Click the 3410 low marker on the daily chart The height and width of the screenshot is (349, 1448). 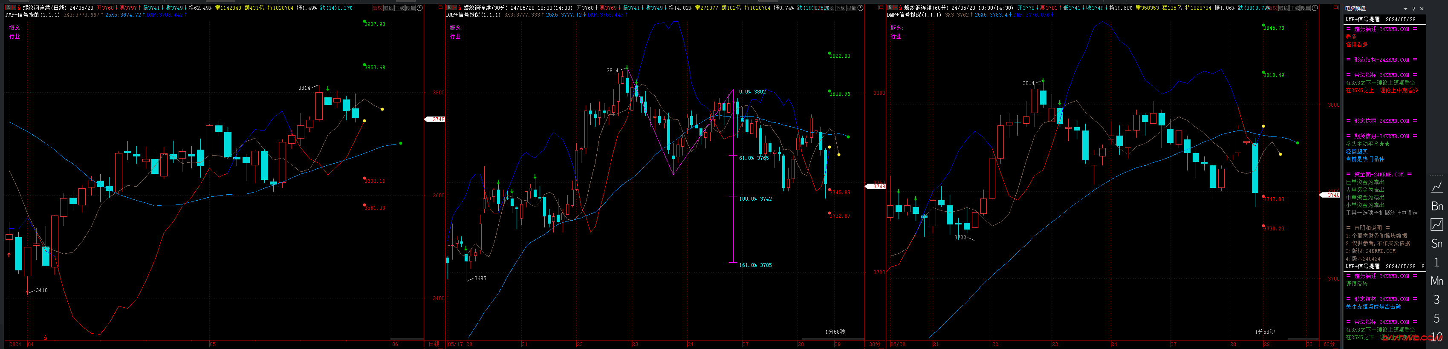[42, 290]
